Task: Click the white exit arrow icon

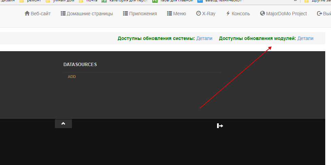Action: (x=220, y=126)
